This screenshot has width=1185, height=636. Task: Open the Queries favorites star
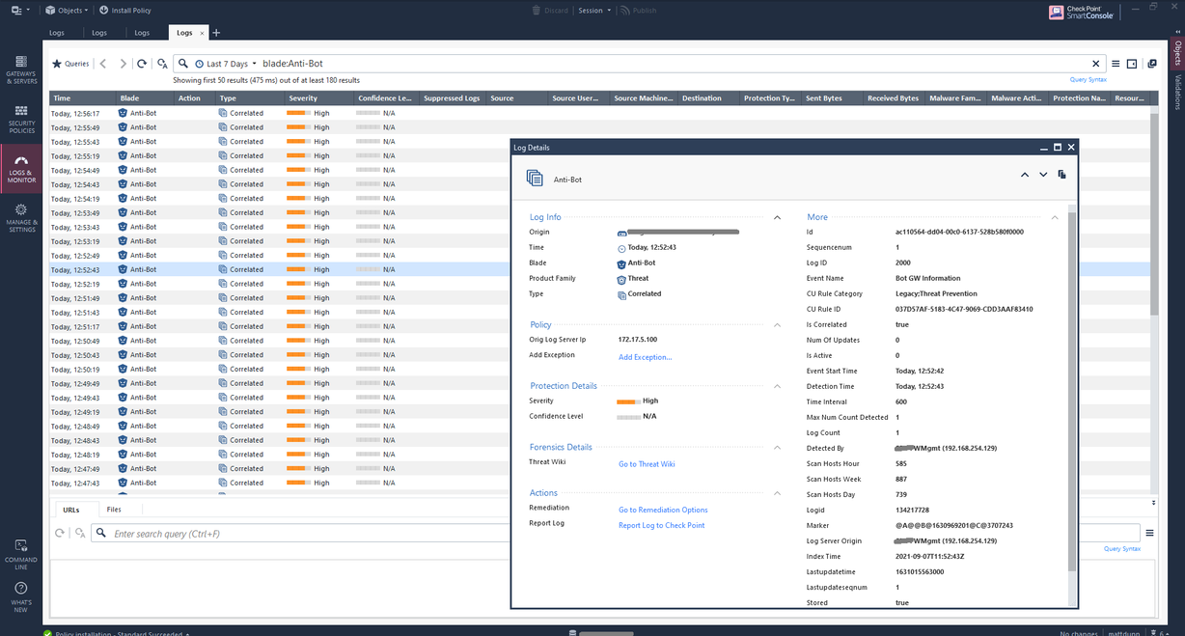tap(57, 64)
